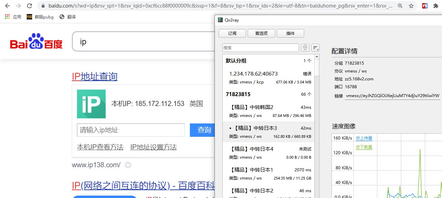The width and height of the screenshot is (442, 198).
Task: Click the address value zz5.168v2.com
Action: click(359, 79)
